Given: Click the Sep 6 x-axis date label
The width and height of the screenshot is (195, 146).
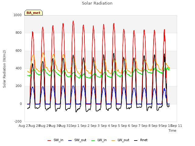Looking at the screenshot, I should [126, 126].
